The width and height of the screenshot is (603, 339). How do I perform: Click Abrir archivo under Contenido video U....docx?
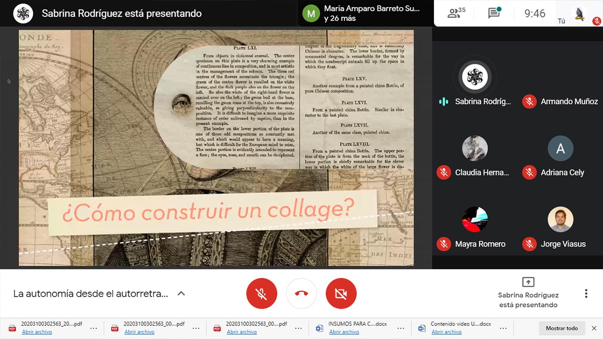tap(447, 332)
